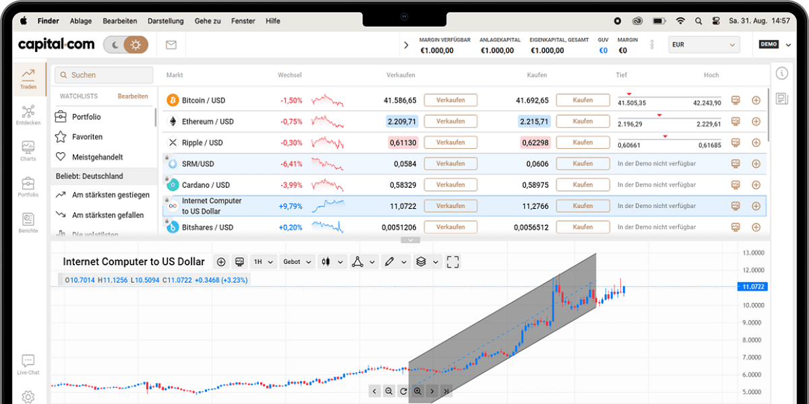This screenshot has height=404, width=809.
Task: Collapse the watchlist panel with the chevron handle
Action: (411, 240)
